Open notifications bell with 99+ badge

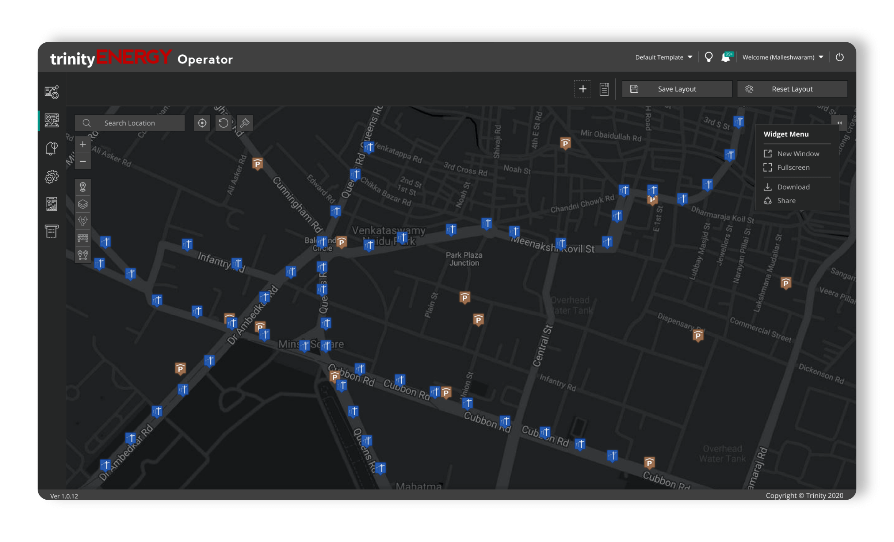point(727,57)
